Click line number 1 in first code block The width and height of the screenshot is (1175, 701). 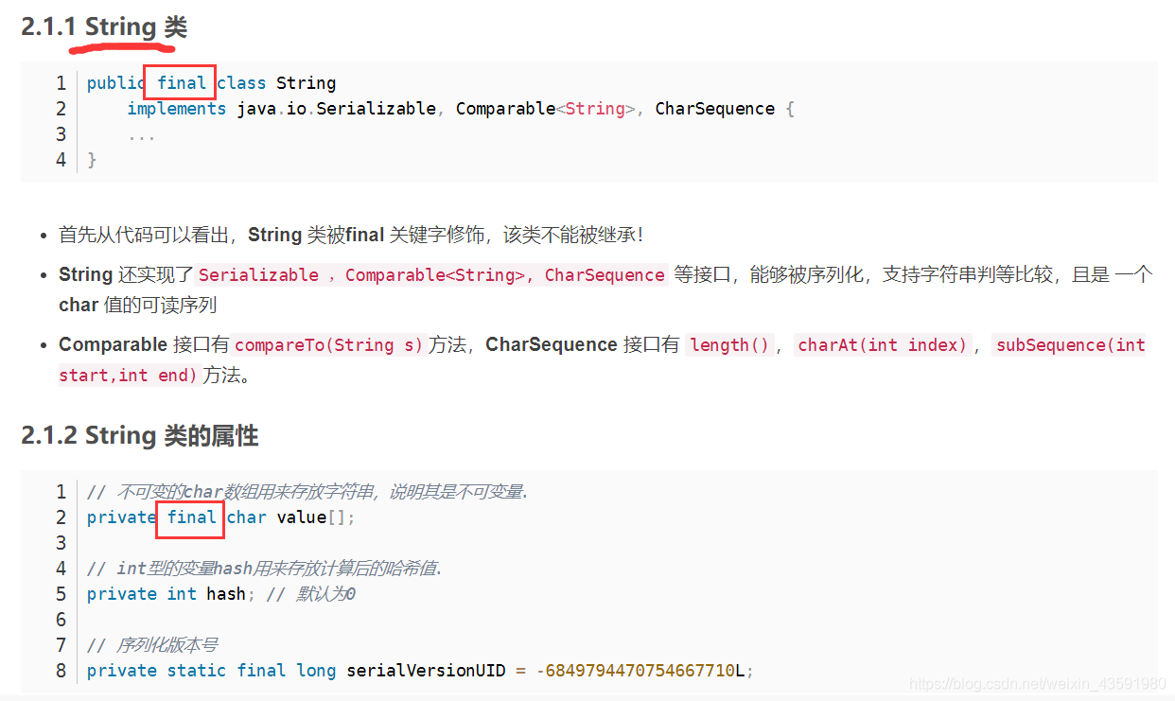tap(61, 83)
